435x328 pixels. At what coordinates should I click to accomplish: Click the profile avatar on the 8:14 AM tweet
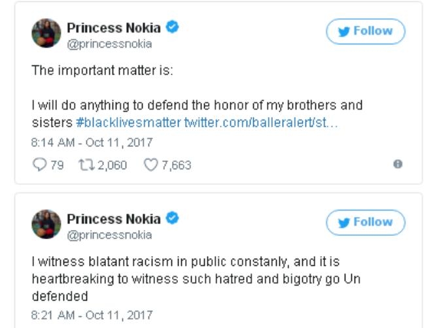click(46, 33)
